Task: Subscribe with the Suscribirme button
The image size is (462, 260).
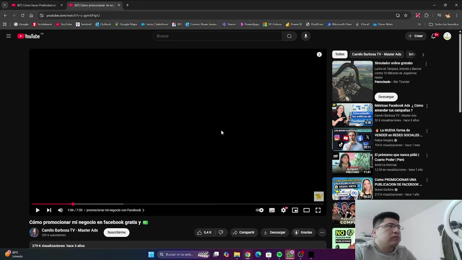Action: [117, 233]
